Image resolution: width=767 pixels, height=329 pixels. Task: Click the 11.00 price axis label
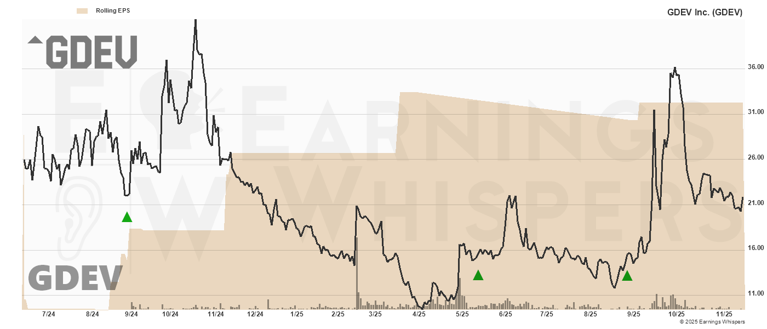pyautogui.click(x=756, y=294)
